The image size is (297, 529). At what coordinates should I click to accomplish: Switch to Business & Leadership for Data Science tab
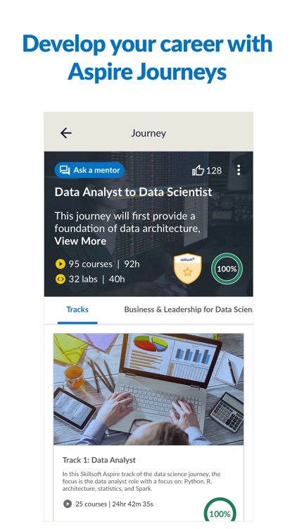pyautogui.click(x=189, y=310)
